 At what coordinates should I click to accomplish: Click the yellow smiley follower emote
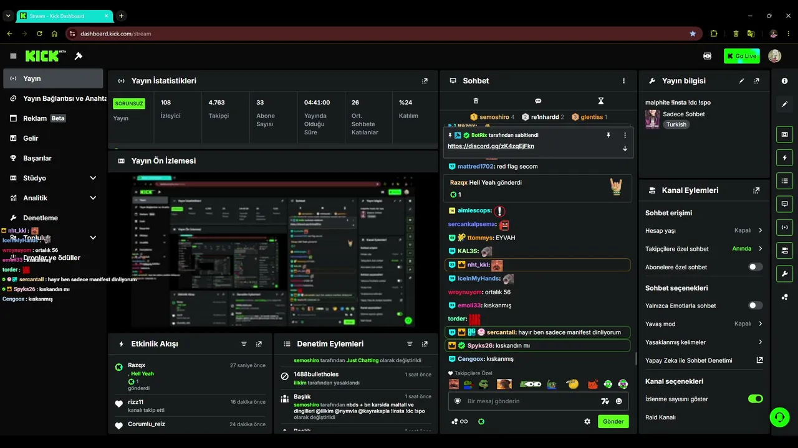pyautogui.click(x=572, y=385)
